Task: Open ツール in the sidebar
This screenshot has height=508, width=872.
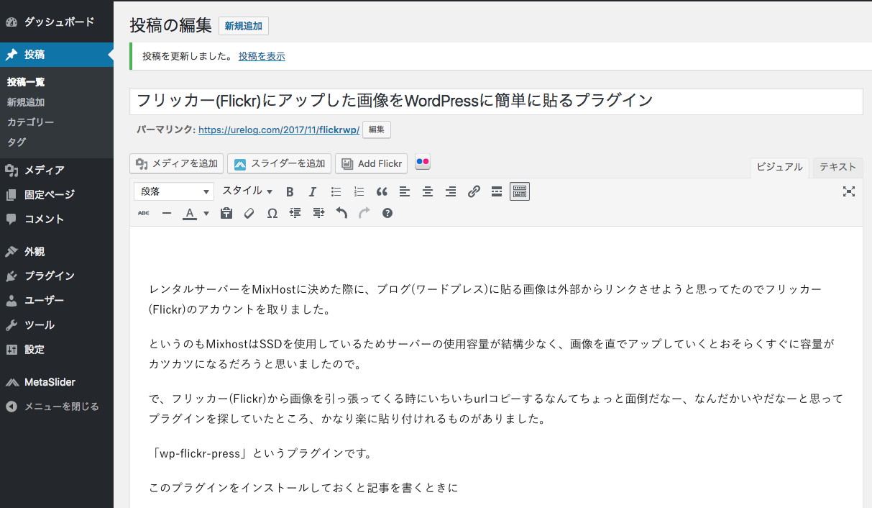Action: pyautogui.click(x=57, y=325)
